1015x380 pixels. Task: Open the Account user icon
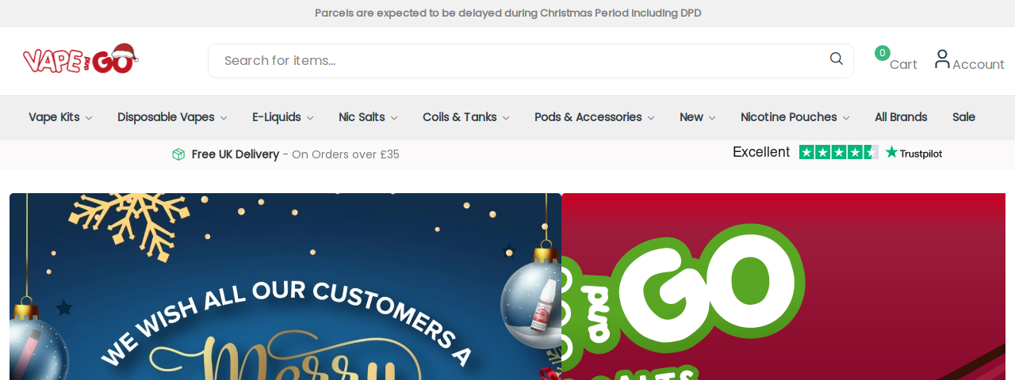942,59
